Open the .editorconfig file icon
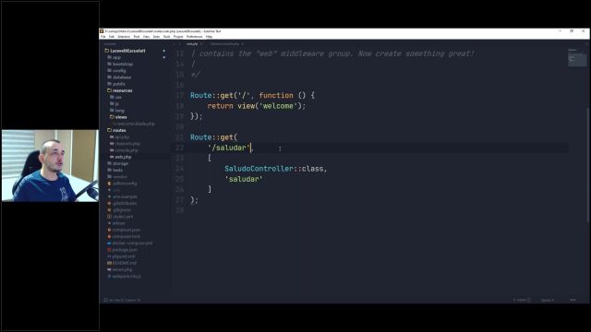The height and width of the screenshot is (332, 591). tap(109, 184)
